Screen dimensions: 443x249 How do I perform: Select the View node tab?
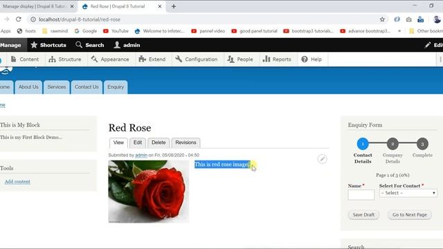118,142
